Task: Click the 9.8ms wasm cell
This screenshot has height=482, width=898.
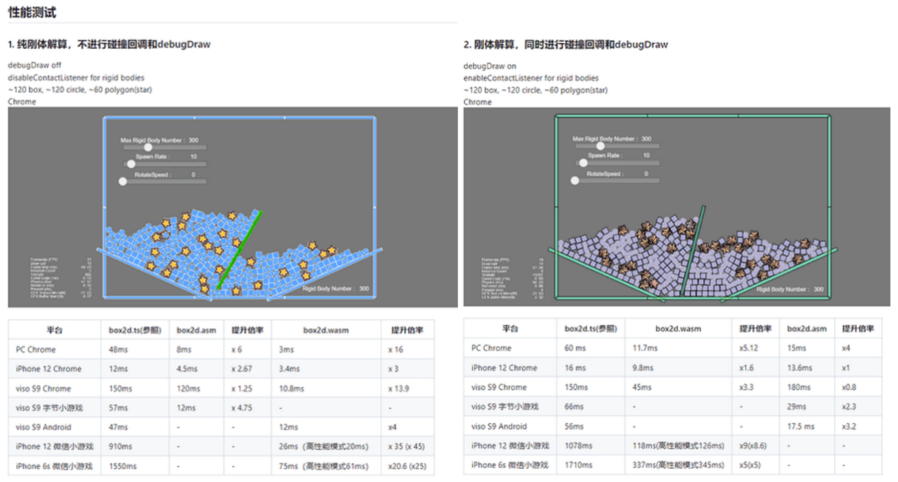Action: (x=678, y=367)
